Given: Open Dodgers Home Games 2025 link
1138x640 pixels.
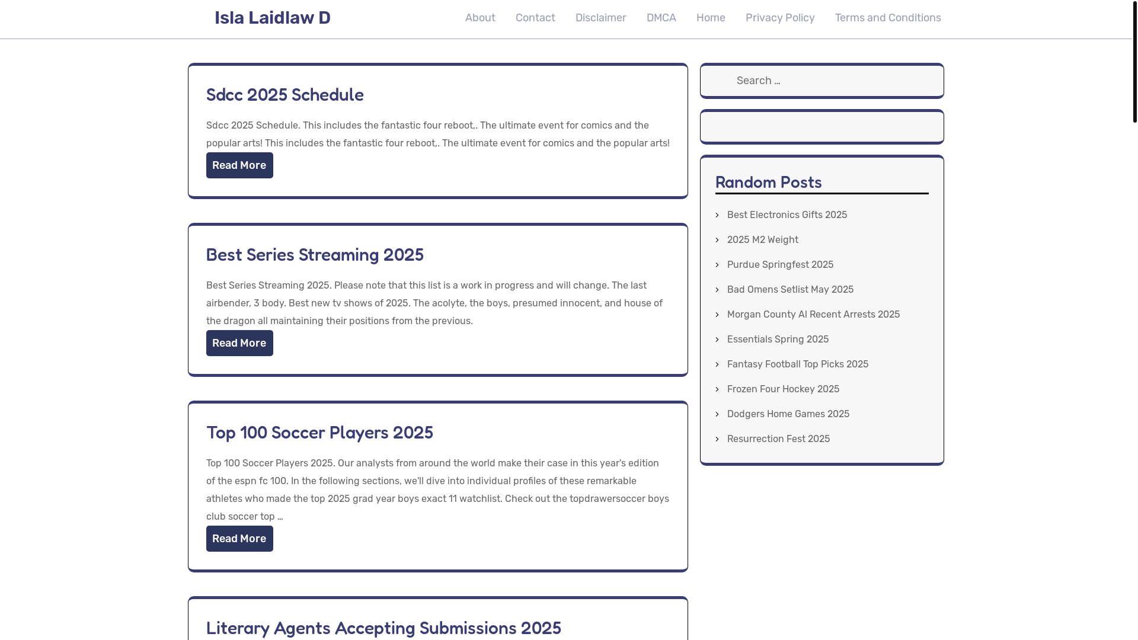Looking at the screenshot, I should coord(788,414).
